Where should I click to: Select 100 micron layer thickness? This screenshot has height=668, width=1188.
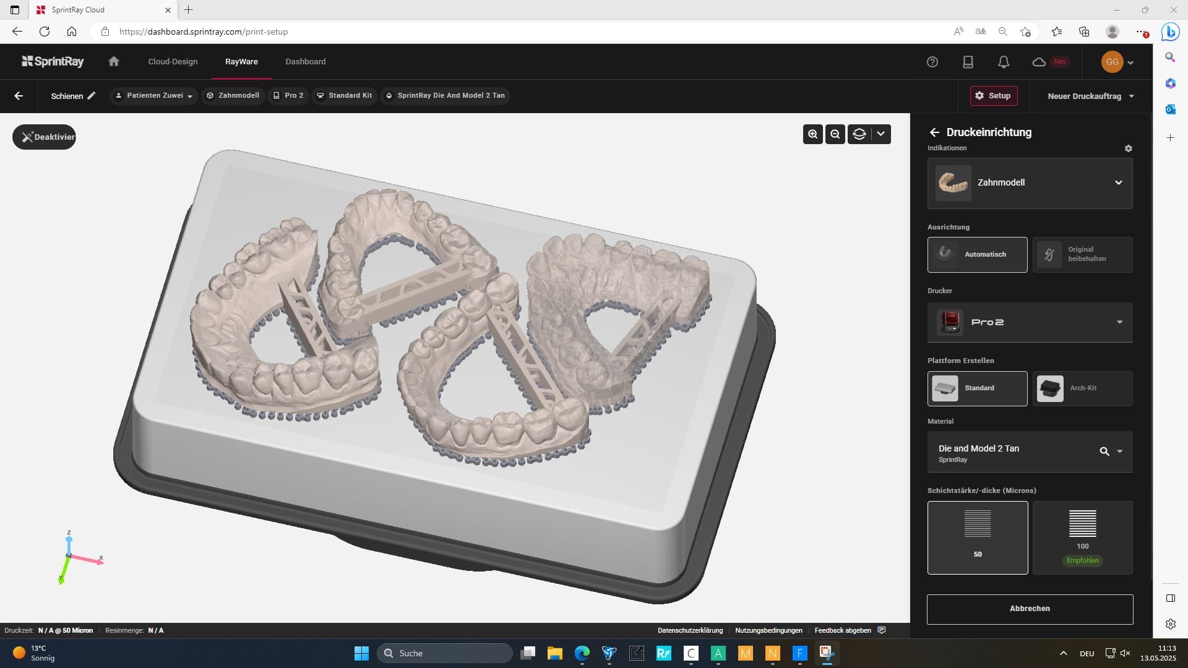click(1082, 537)
